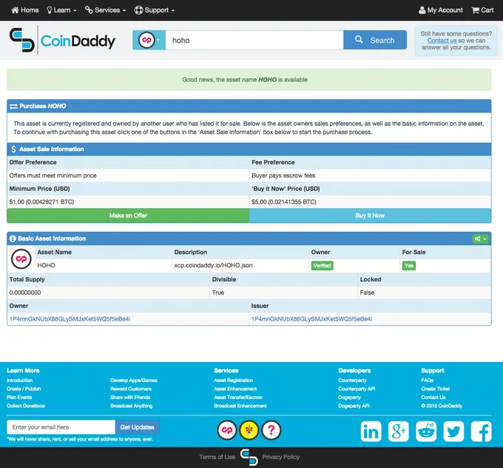Open the Cart
Viewport: 503px width, 468px height.
click(x=482, y=10)
